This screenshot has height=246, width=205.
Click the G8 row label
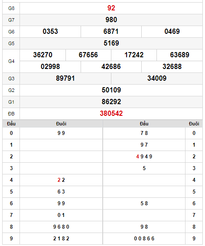point(11,8)
